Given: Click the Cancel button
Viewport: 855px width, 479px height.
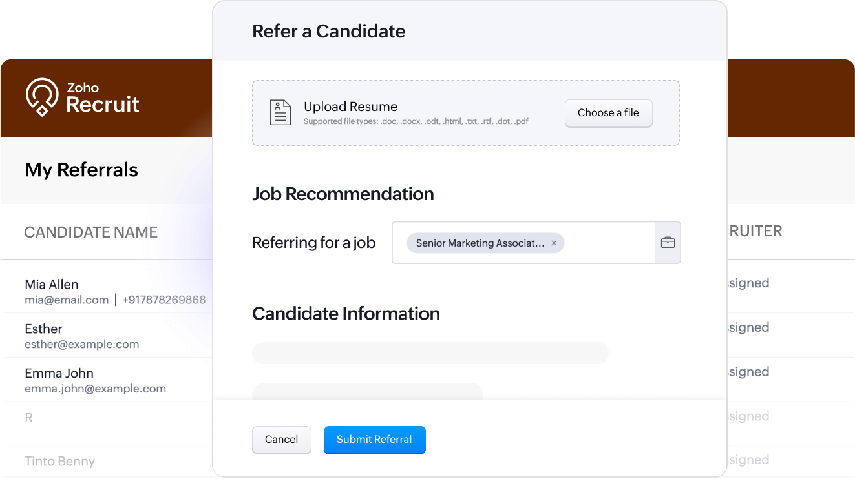Looking at the screenshot, I should tap(281, 440).
